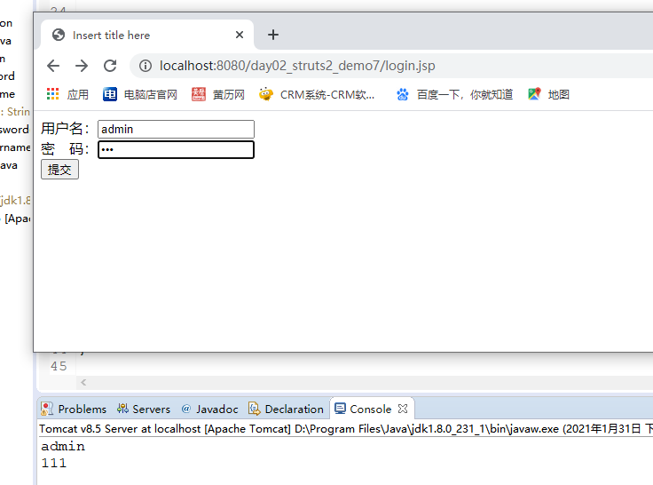The height and width of the screenshot is (485, 653).
Task: Switch to the Javadoc tab in Eclipse
Action: click(210, 409)
